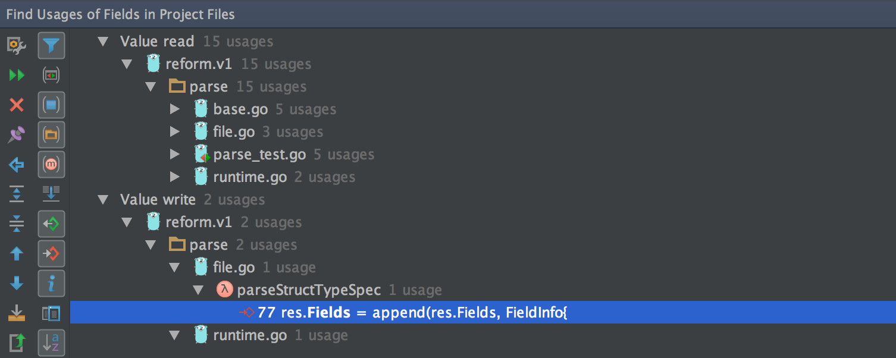Open the find usages settings wrench icon
Viewport: 896px width, 358px height.
17,45
